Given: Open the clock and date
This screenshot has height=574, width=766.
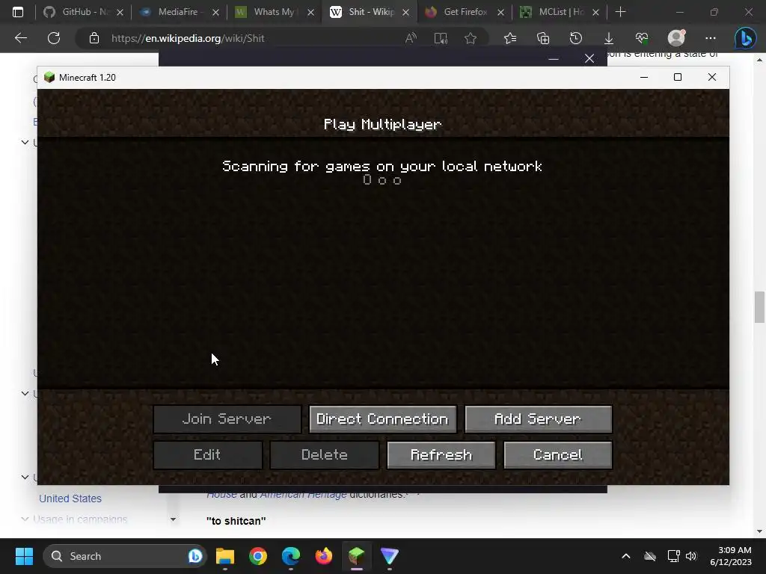Looking at the screenshot, I should pyautogui.click(x=731, y=556).
